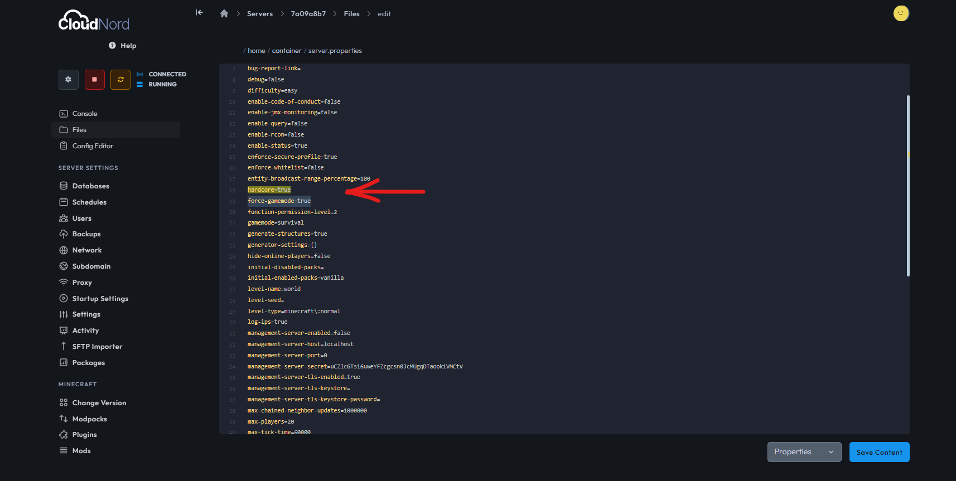Click the hardcore=true line in editor
This screenshot has width=956, height=481.
(x=269, y=190)
